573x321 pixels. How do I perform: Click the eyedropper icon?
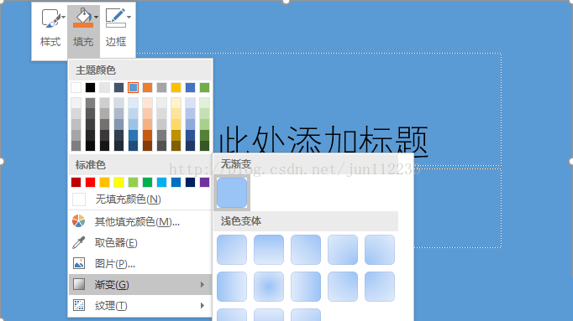pos(79,242)
